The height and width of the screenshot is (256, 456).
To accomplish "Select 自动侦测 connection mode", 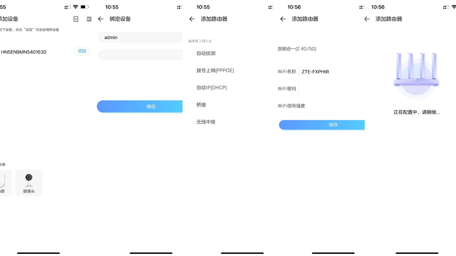I will pyautogui.click(x=206, y=53).
